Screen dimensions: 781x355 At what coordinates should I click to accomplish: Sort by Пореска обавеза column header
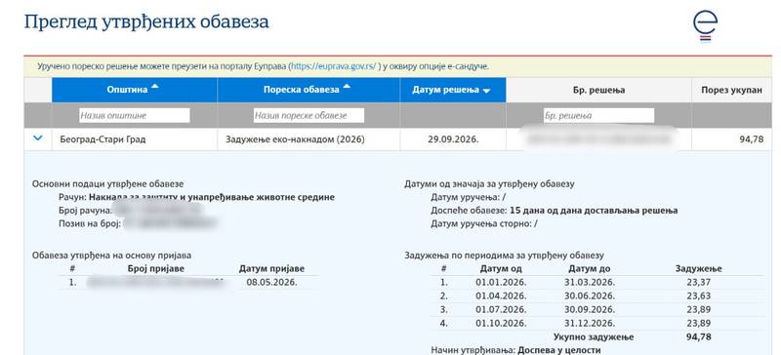click(308, 90)
